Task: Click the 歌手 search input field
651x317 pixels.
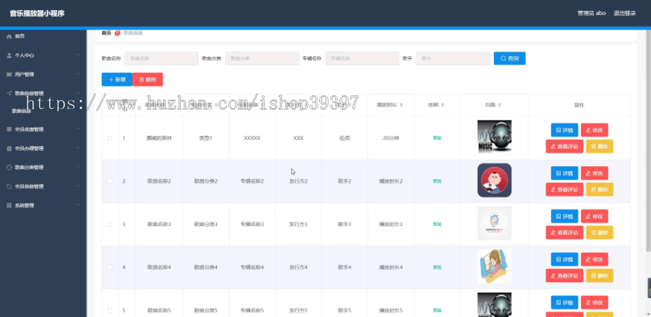Action: pyautogui.click(x=454, y=58)
